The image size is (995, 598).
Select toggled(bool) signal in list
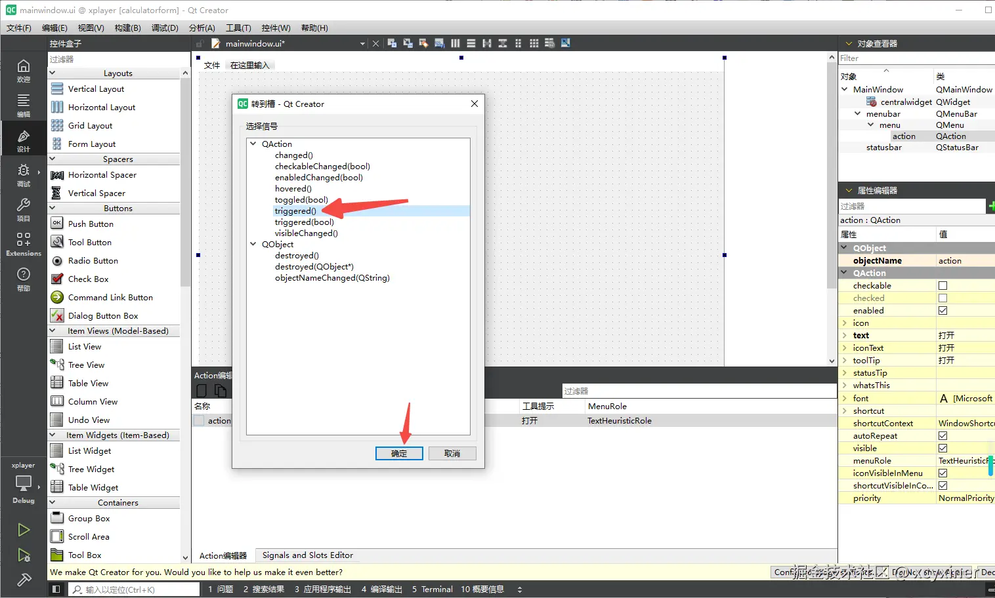[301, 200]
